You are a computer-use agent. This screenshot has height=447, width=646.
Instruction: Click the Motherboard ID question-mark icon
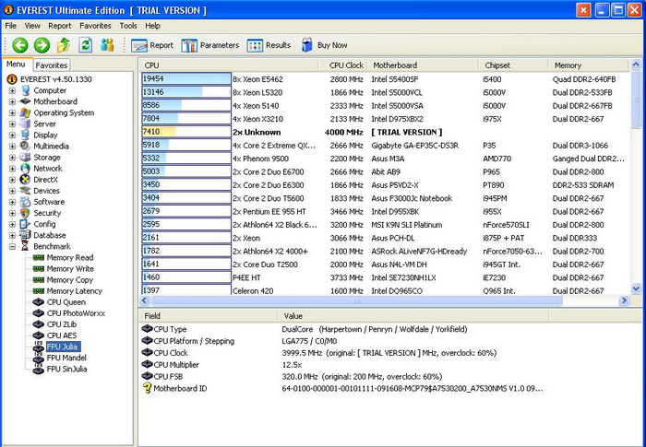(x=147, y=388)
